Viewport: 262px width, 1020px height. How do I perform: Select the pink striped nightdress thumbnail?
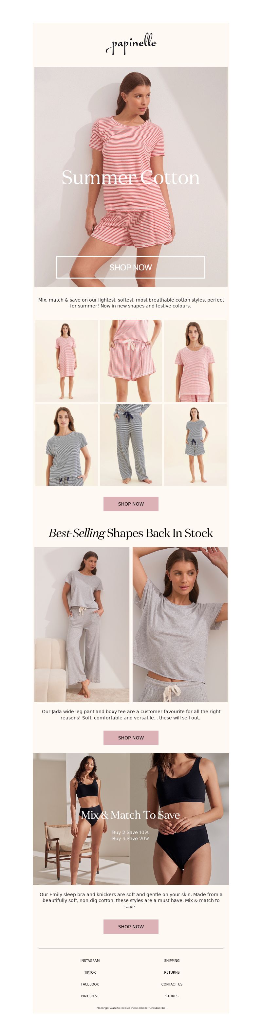66,361
